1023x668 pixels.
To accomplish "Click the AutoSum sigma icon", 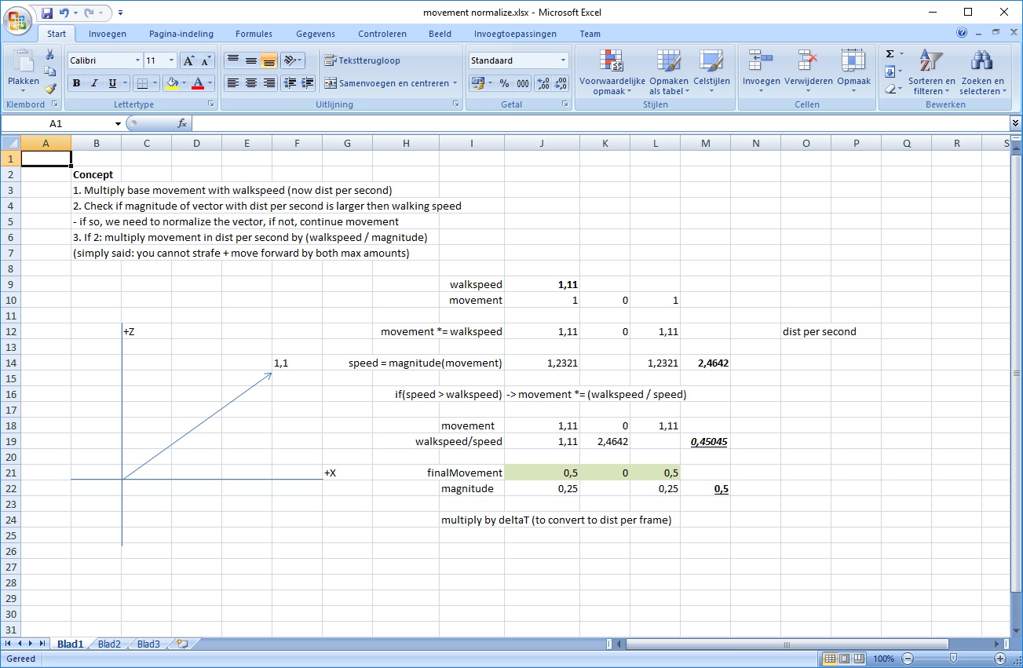I will coord(890,54).
